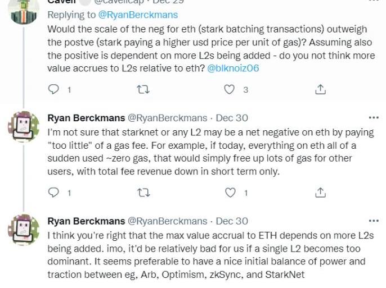
Task: Like Ryan's tweet about starknet gas fee
Action: tap(230, 193)
